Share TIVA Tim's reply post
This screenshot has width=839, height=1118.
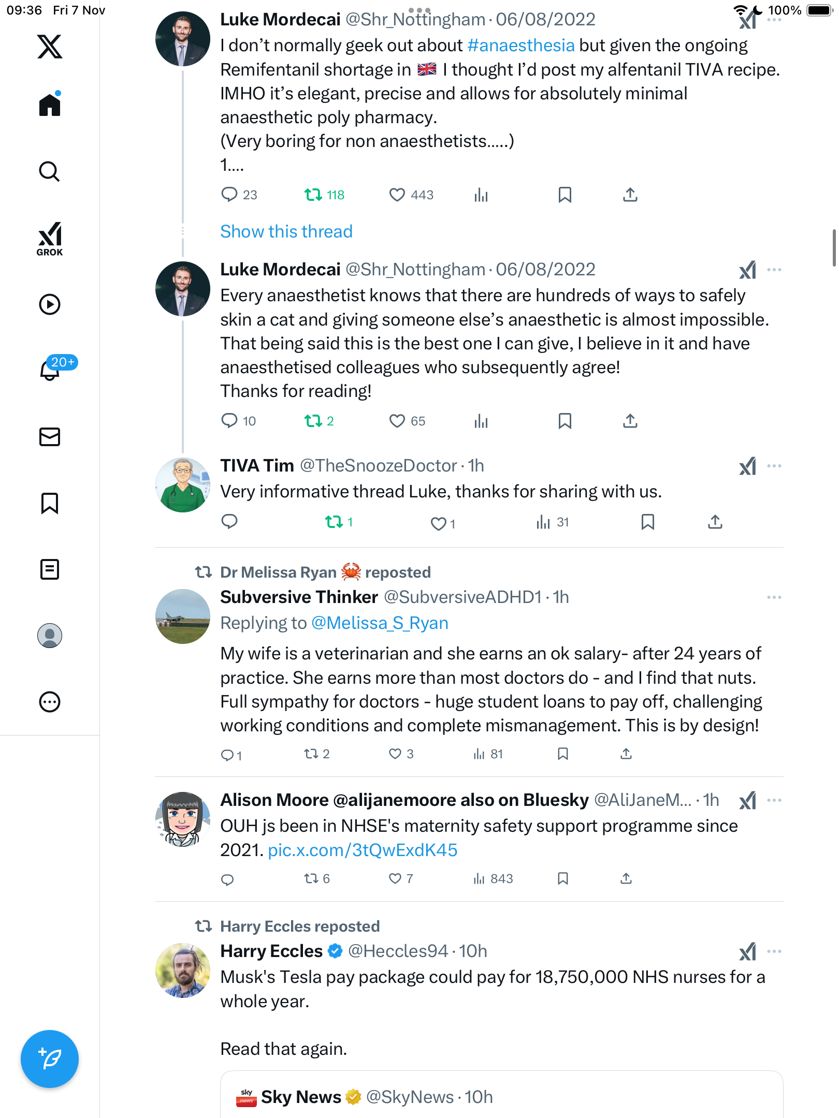click(x=715, y=522)
